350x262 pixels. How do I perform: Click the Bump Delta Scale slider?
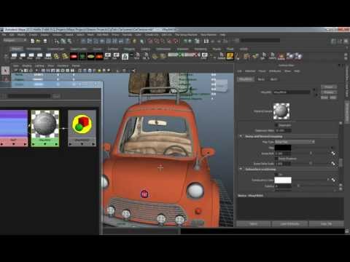[x=310, y=164]
